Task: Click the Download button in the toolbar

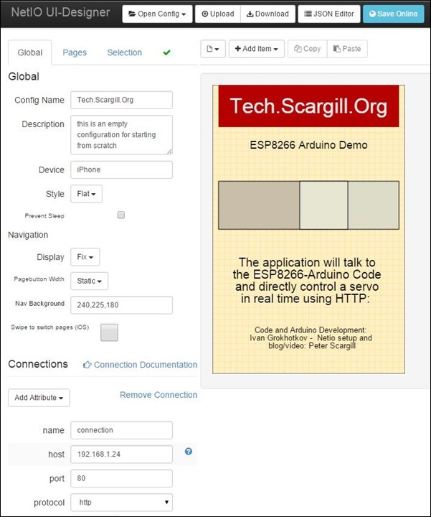Action: 266,14
